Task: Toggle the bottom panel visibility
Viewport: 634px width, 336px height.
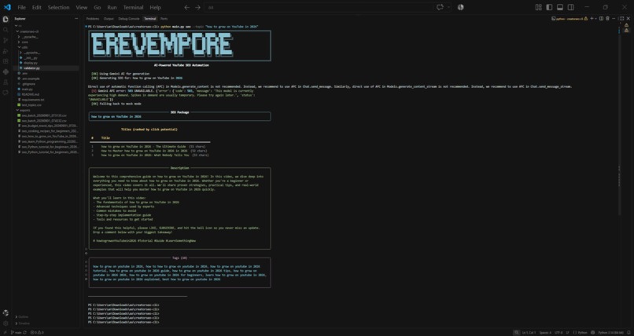Action: click(560, 7)
